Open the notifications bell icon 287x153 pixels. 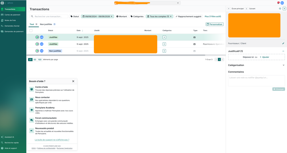point(278,3)
